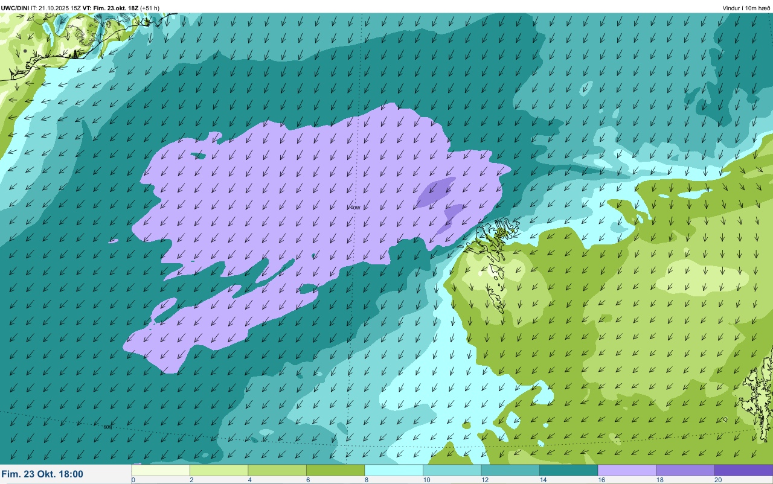Click the '10W' meridian label on the map
Viewport: 773px width, 484px height.
[x=356, y=208]
